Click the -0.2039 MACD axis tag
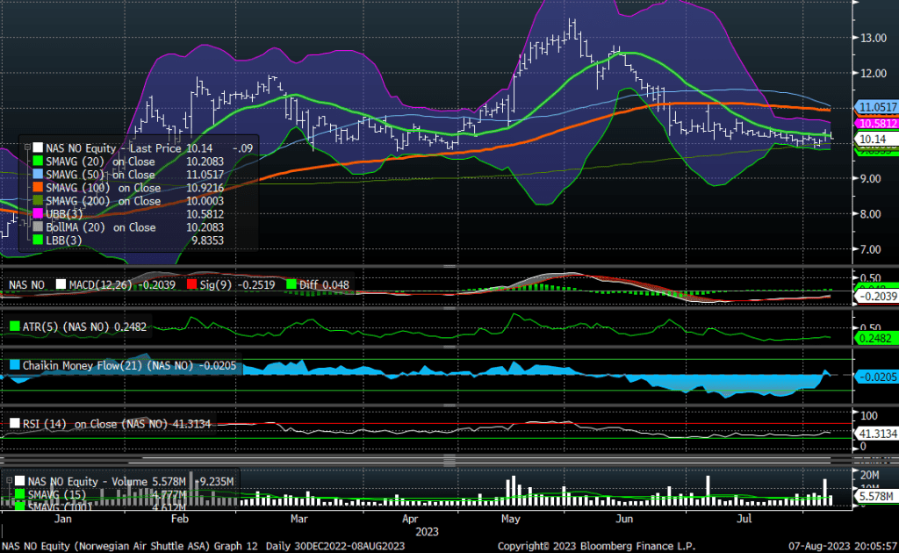The width and height of the screenshot is (899, 553). (x=877, y=297)
